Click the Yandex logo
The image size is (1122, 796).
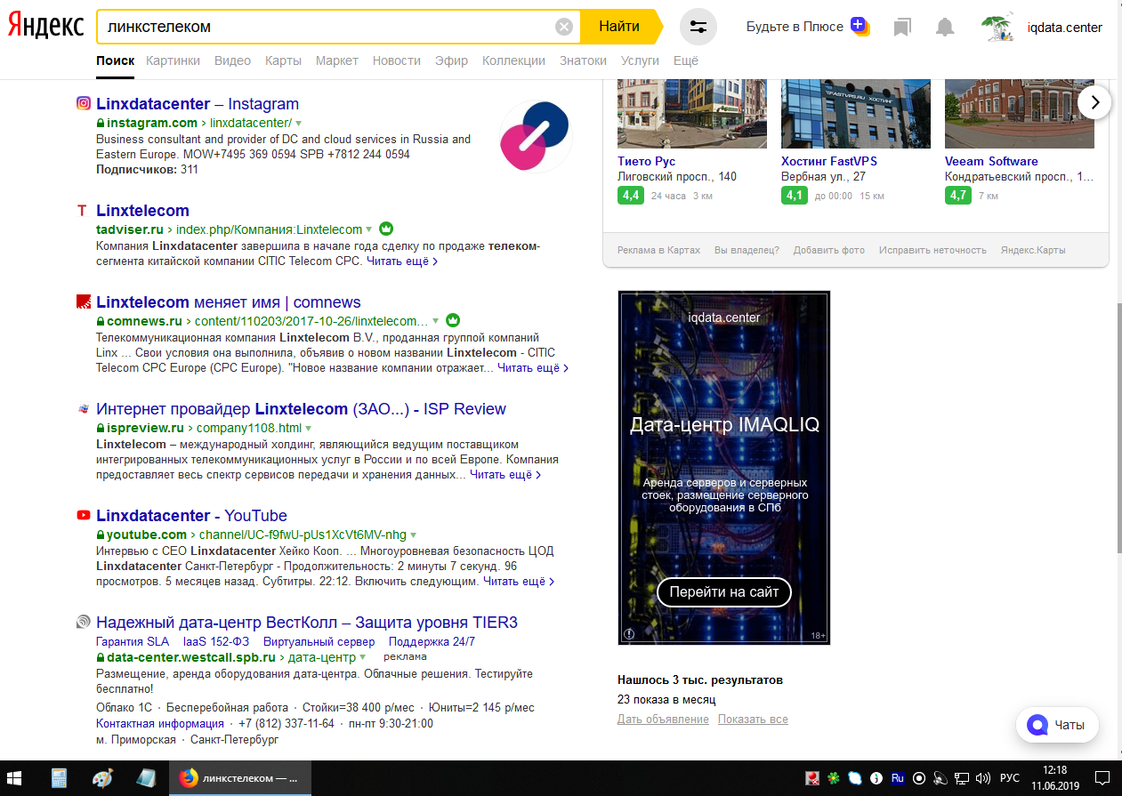point(46,27)
